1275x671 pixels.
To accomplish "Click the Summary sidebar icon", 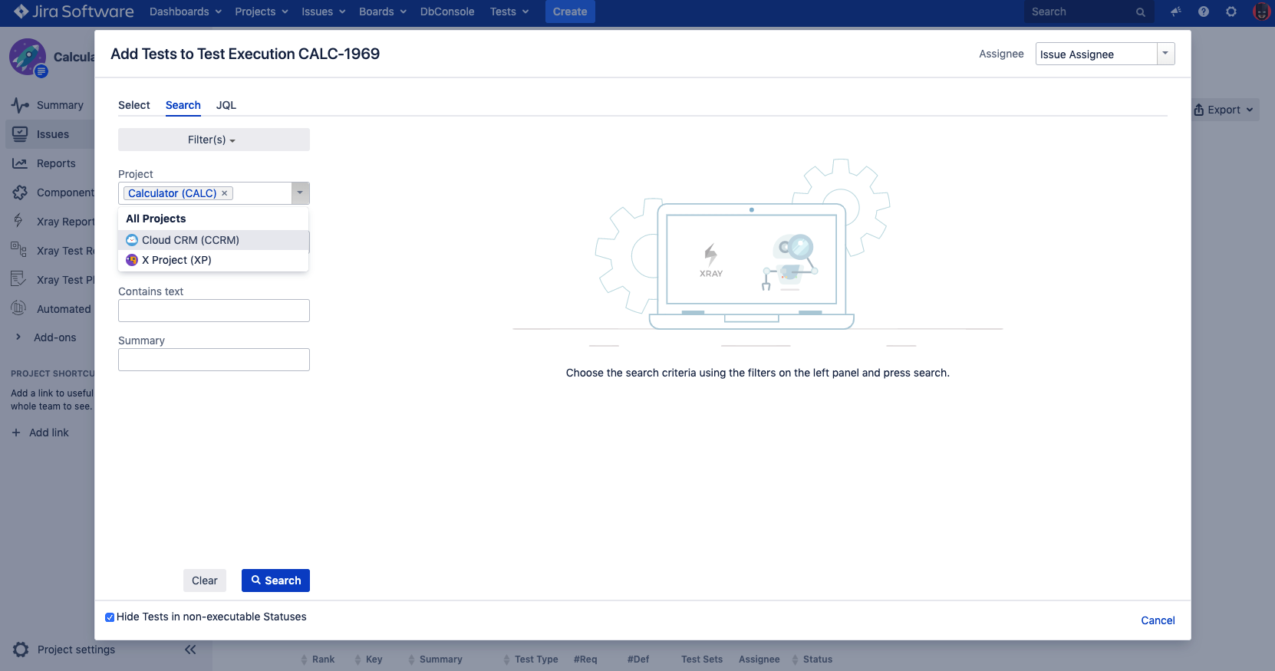I will 20,105.
